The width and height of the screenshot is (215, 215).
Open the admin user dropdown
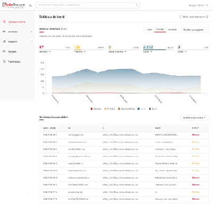(199, 5)
